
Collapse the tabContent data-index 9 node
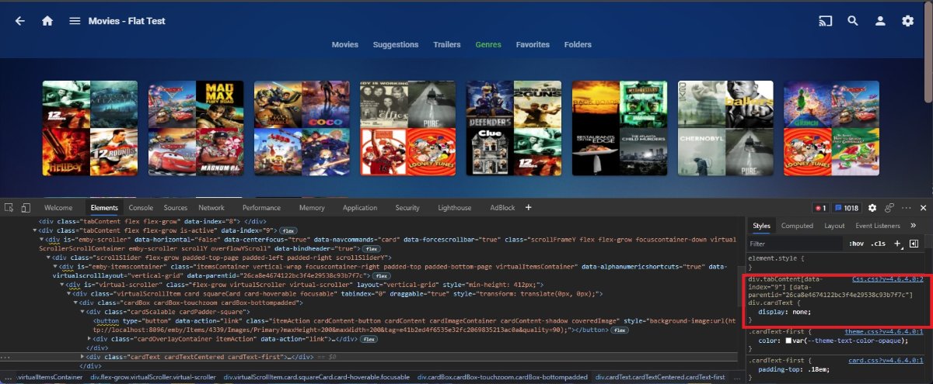36,230
